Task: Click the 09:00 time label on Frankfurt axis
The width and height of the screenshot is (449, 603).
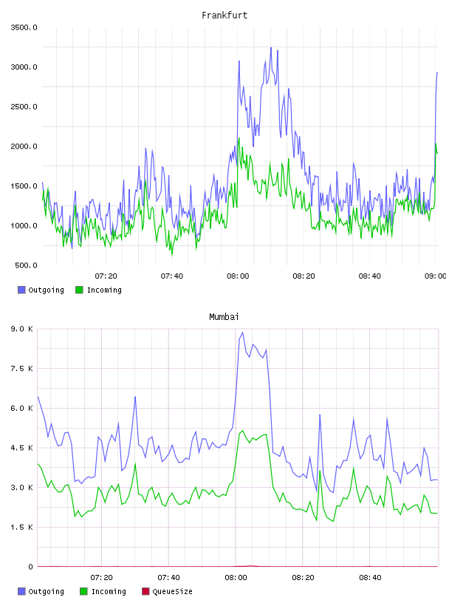Action: (436, 276)
